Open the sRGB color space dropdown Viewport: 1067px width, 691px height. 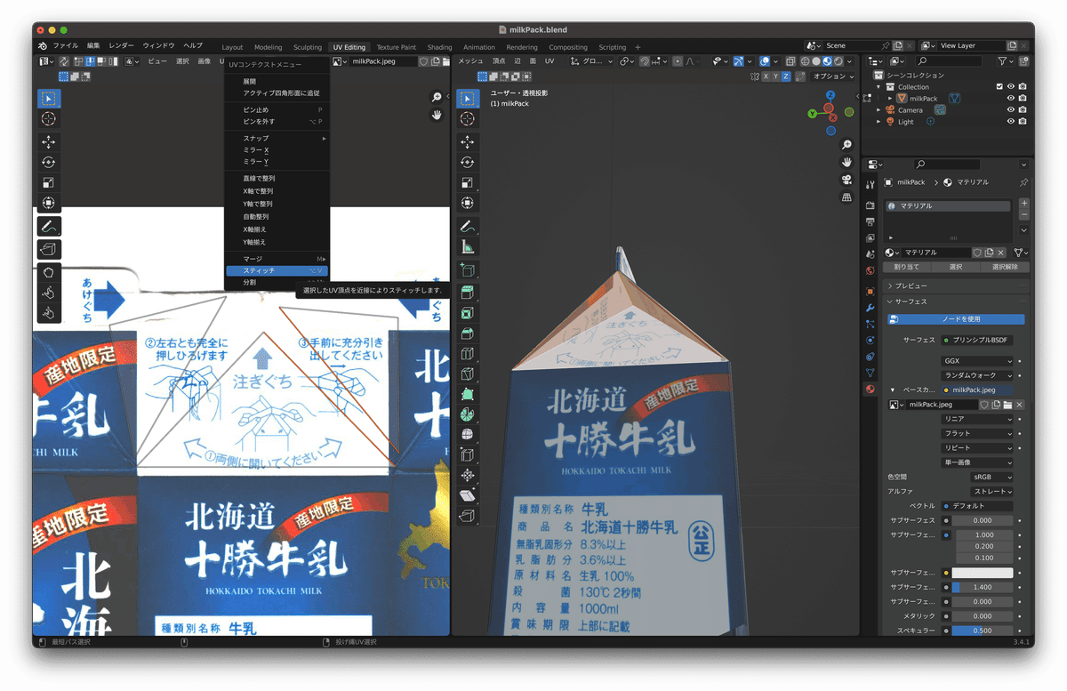(x=991, y=477)
